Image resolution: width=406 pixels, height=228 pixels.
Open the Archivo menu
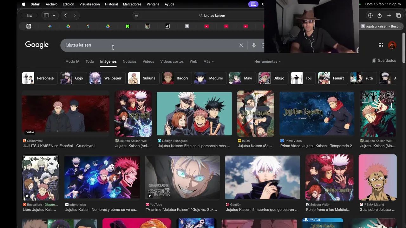51,4
